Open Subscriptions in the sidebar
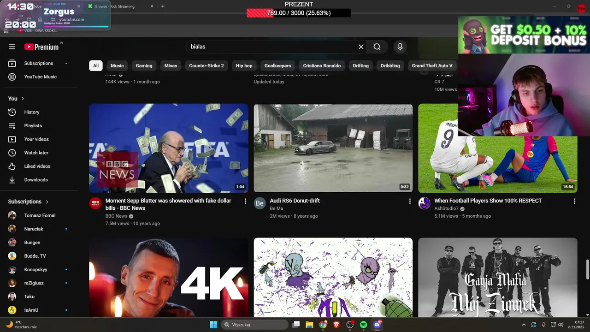The height and width of the screenshot is (332, 590). [39, 63]
